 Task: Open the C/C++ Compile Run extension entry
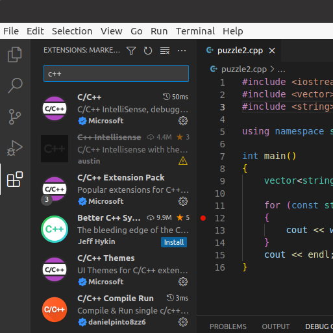[x=116, y=310]
